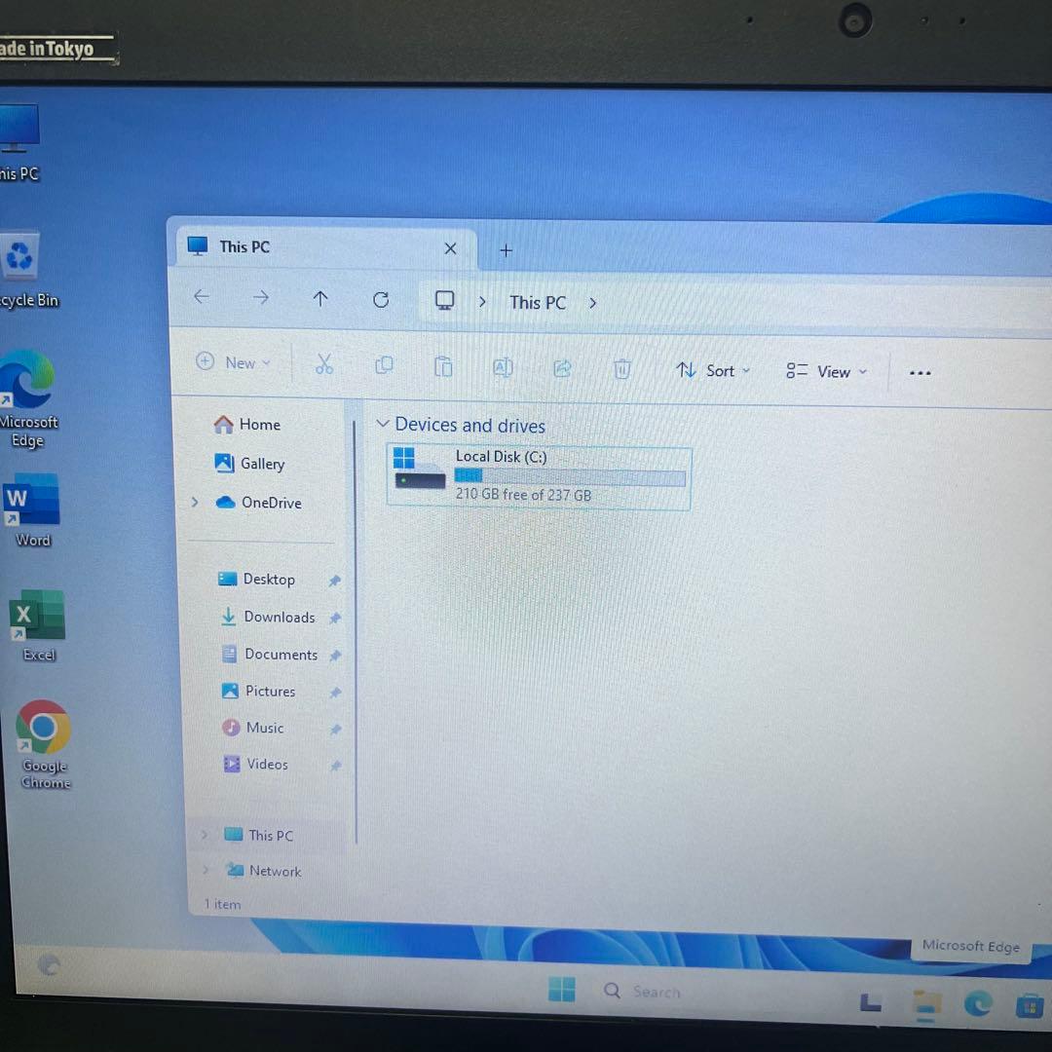
Task: Switch to the This PC tab
Action: (x=244, y=247)
